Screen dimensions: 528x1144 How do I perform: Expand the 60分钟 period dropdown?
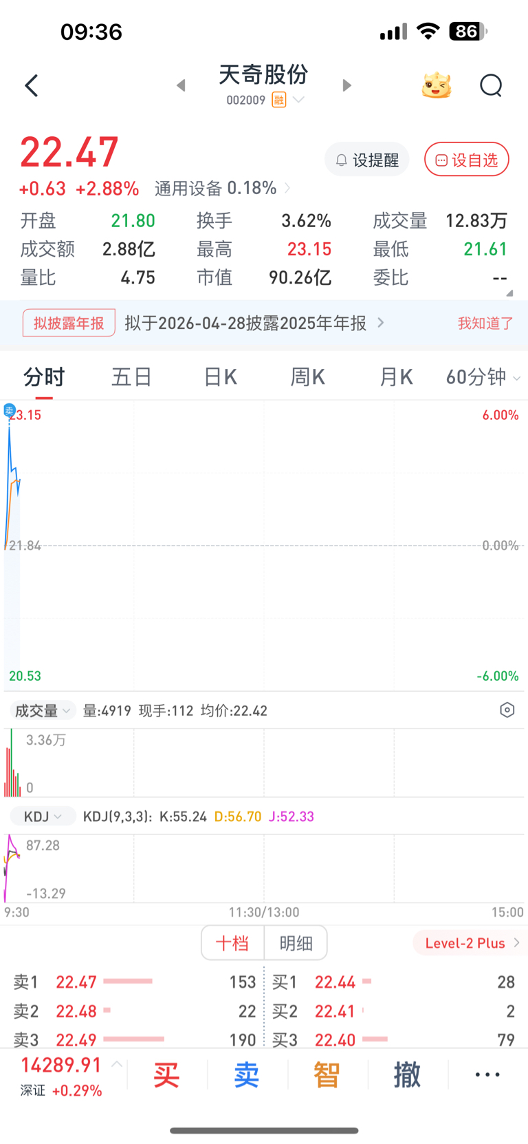coord(483,377)
